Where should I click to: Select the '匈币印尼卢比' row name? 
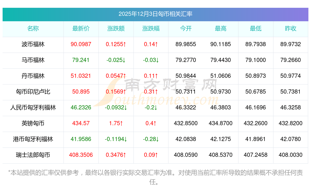(x=33, y=92)
